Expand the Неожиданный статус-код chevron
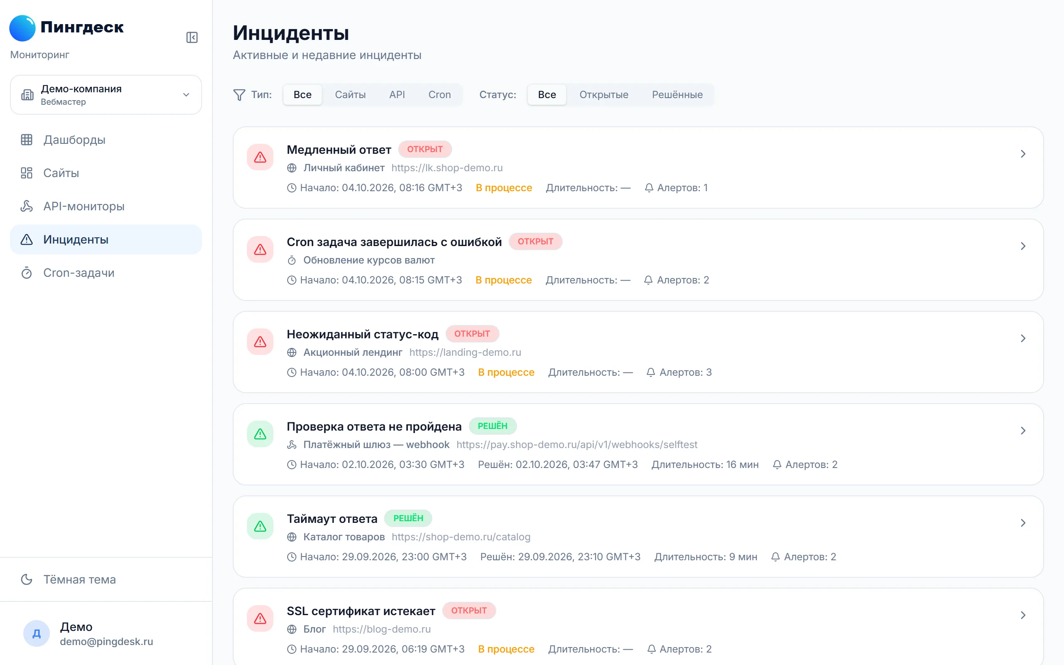This screenshot has width=1064, height=665. pos(1023,338)
